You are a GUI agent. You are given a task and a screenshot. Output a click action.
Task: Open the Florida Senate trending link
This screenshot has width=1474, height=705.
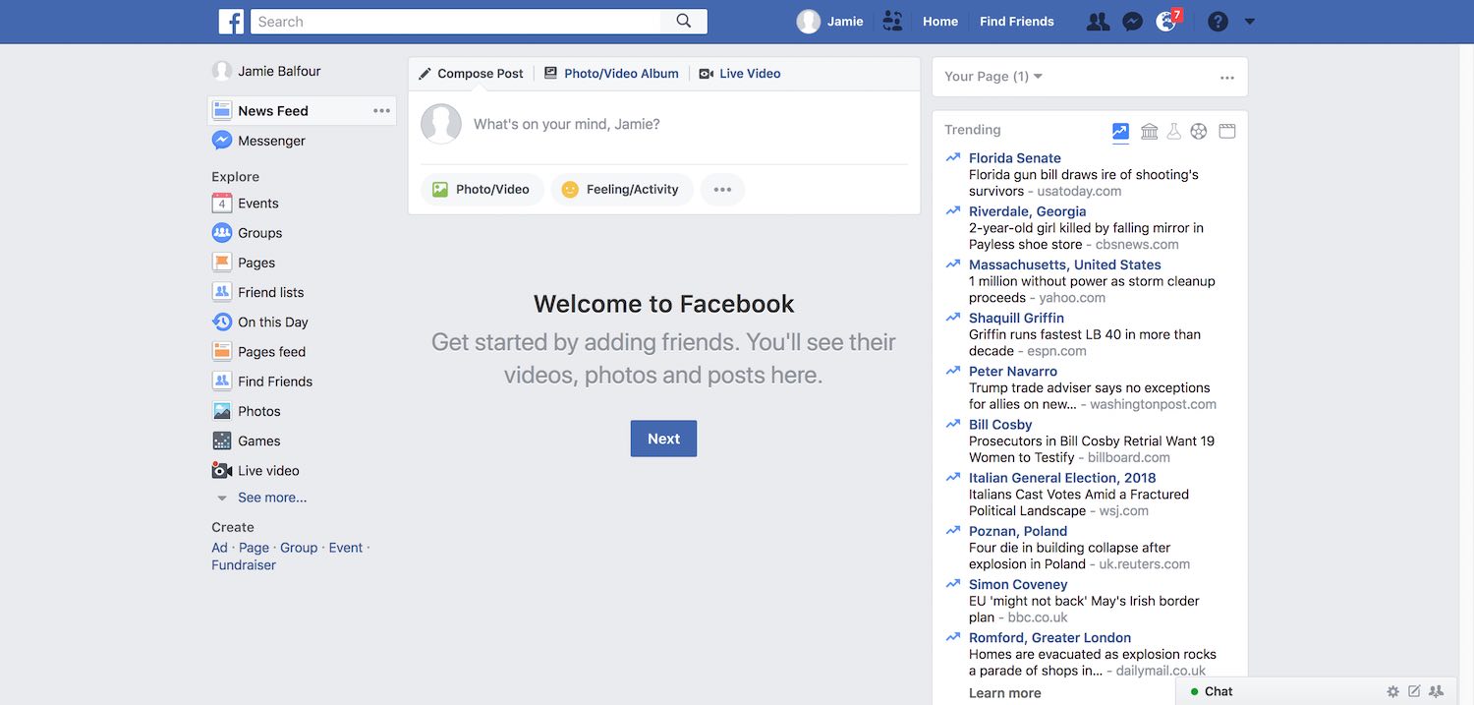click(1014, 158)
